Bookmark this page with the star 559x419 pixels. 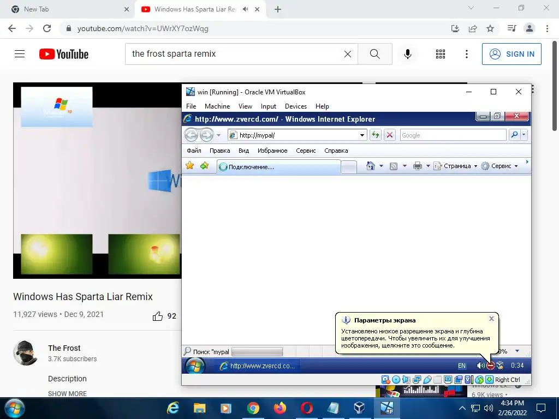(x=490, y=28)
